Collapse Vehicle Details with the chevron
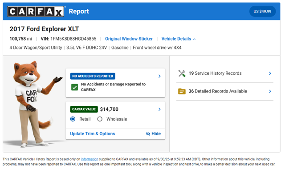The width and height of the screenshot is (285, 170). point(194,39)
